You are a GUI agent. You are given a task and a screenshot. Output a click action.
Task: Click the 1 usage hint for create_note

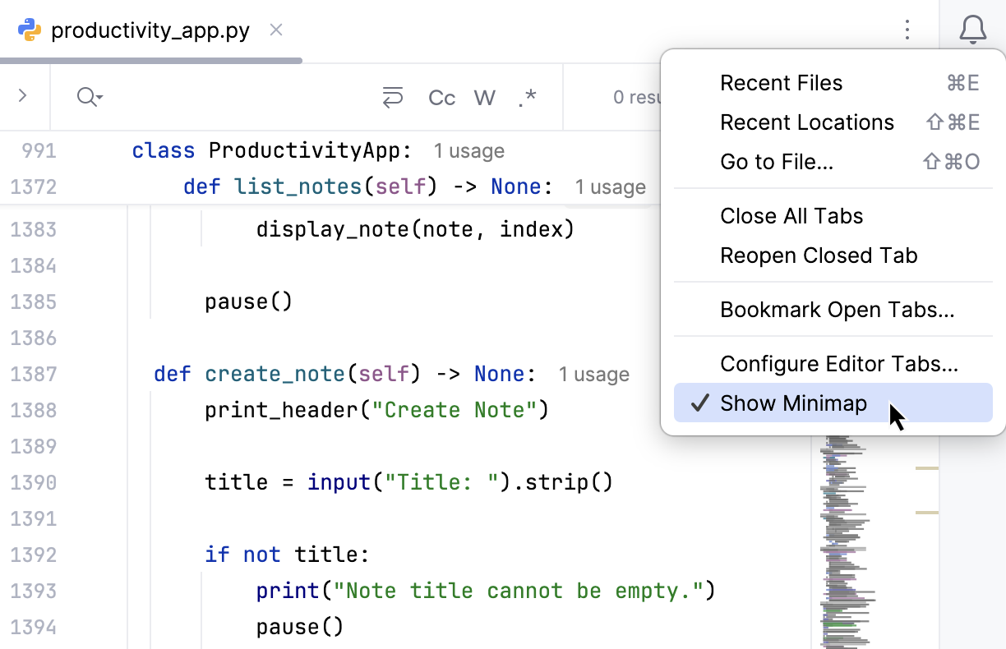click(594, 375)
